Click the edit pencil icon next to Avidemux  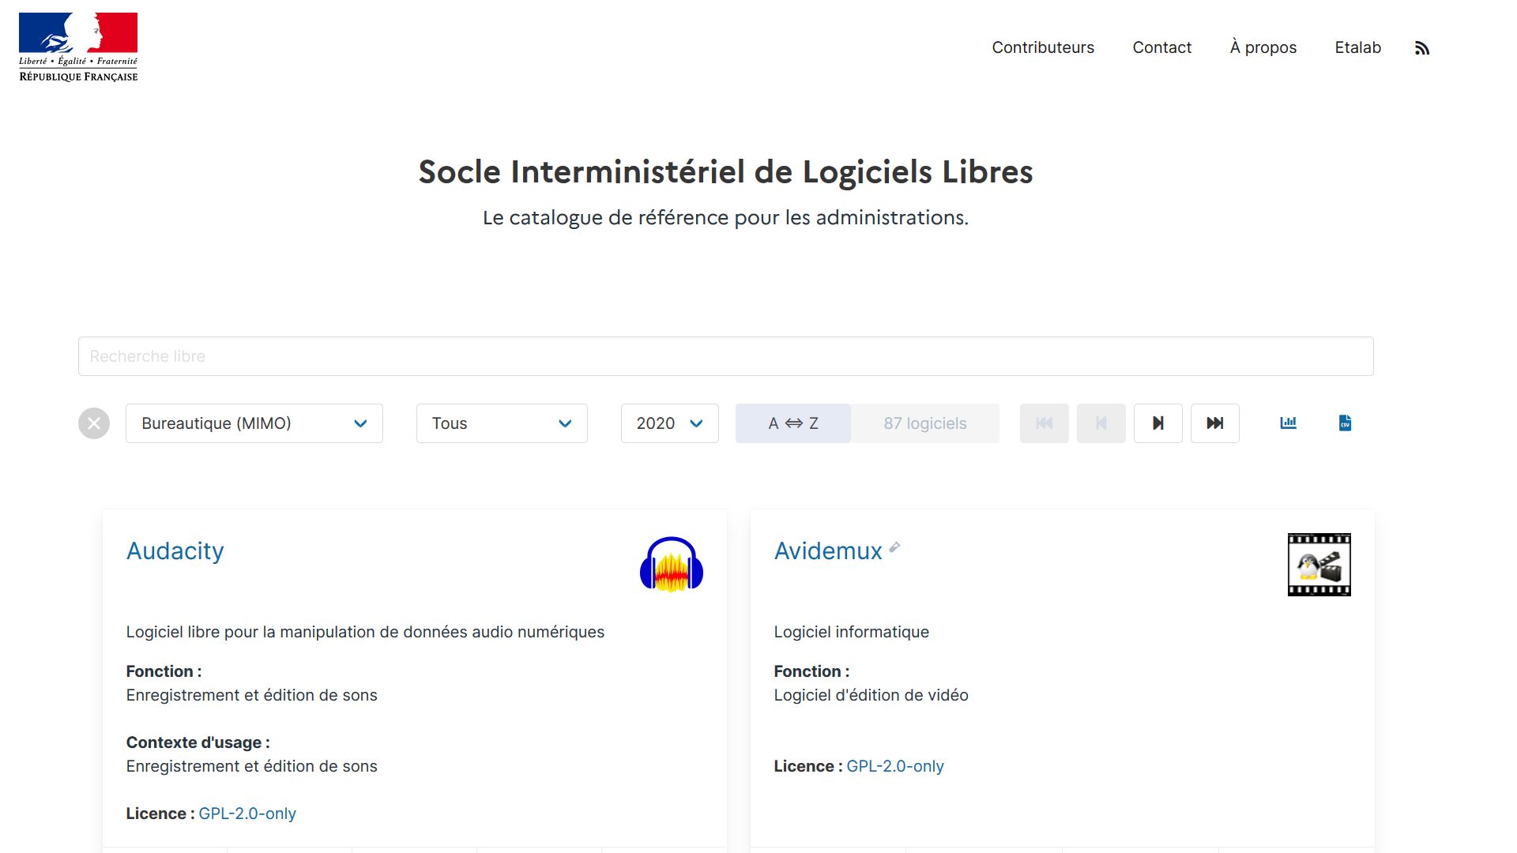(x=894, y=547)
